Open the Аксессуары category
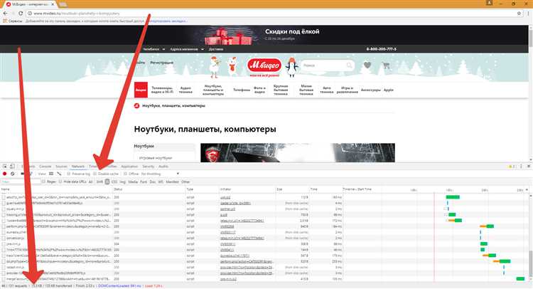The image size is (533, 289). point(370,90)
